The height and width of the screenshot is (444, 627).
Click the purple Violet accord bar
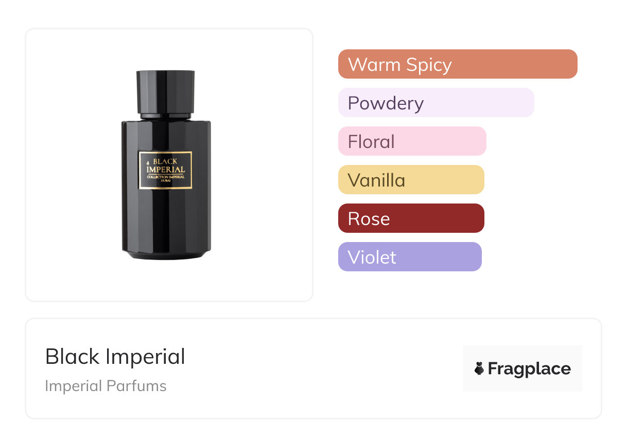click(x=410, y=257)
